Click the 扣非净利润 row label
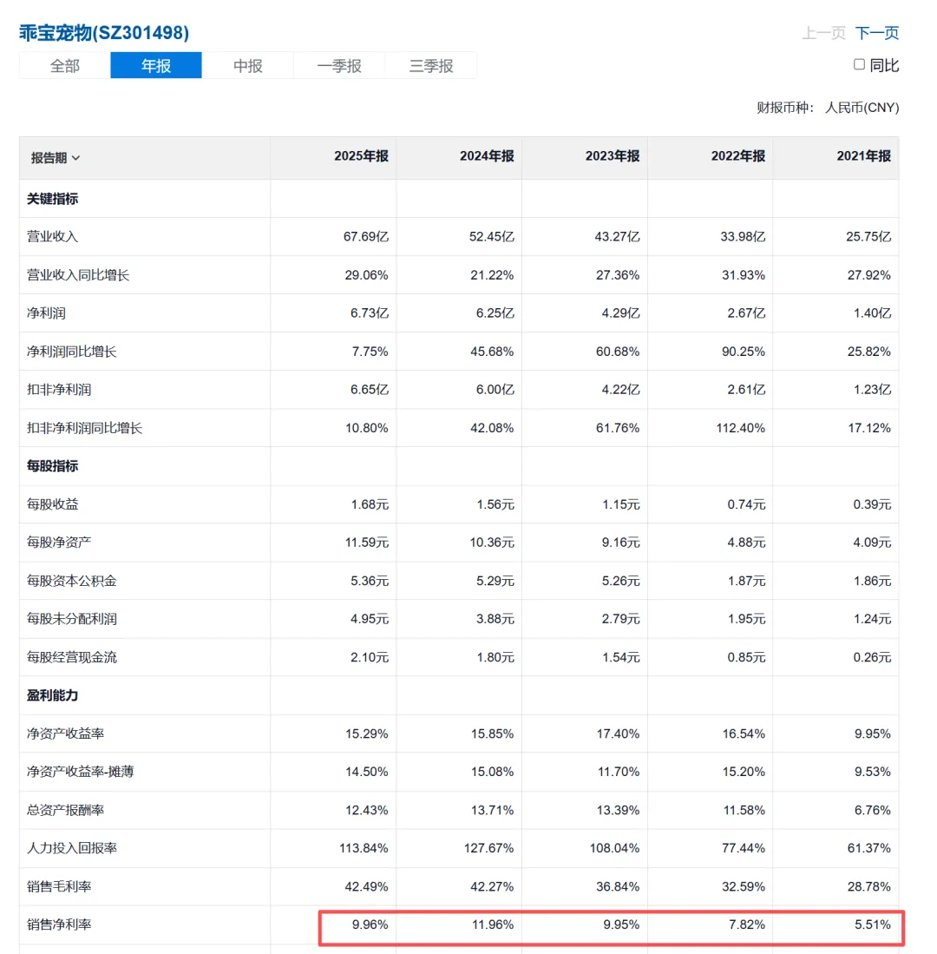The image size is (937, 954). [x=59, y=390]
